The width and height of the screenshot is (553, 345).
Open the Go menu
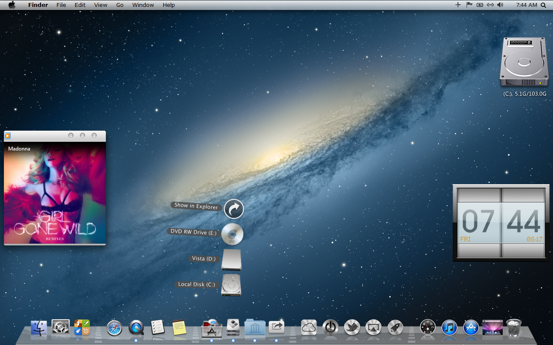(x=120, y=5)
